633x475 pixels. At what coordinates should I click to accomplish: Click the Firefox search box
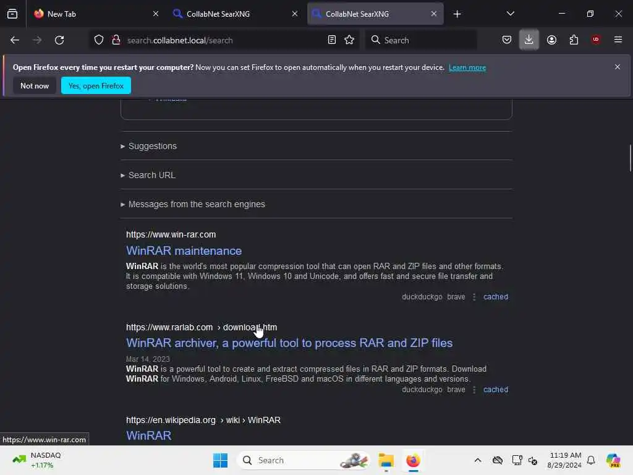(x=422, y=40)
